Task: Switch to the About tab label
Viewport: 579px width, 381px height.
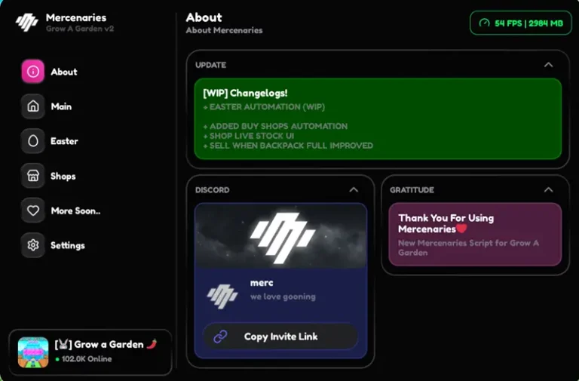Action: point(64,72)
